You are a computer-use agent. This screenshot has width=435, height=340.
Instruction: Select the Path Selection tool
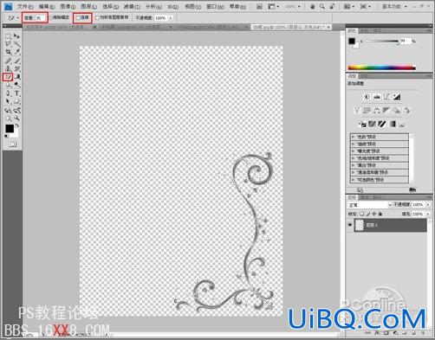(8, 101)
